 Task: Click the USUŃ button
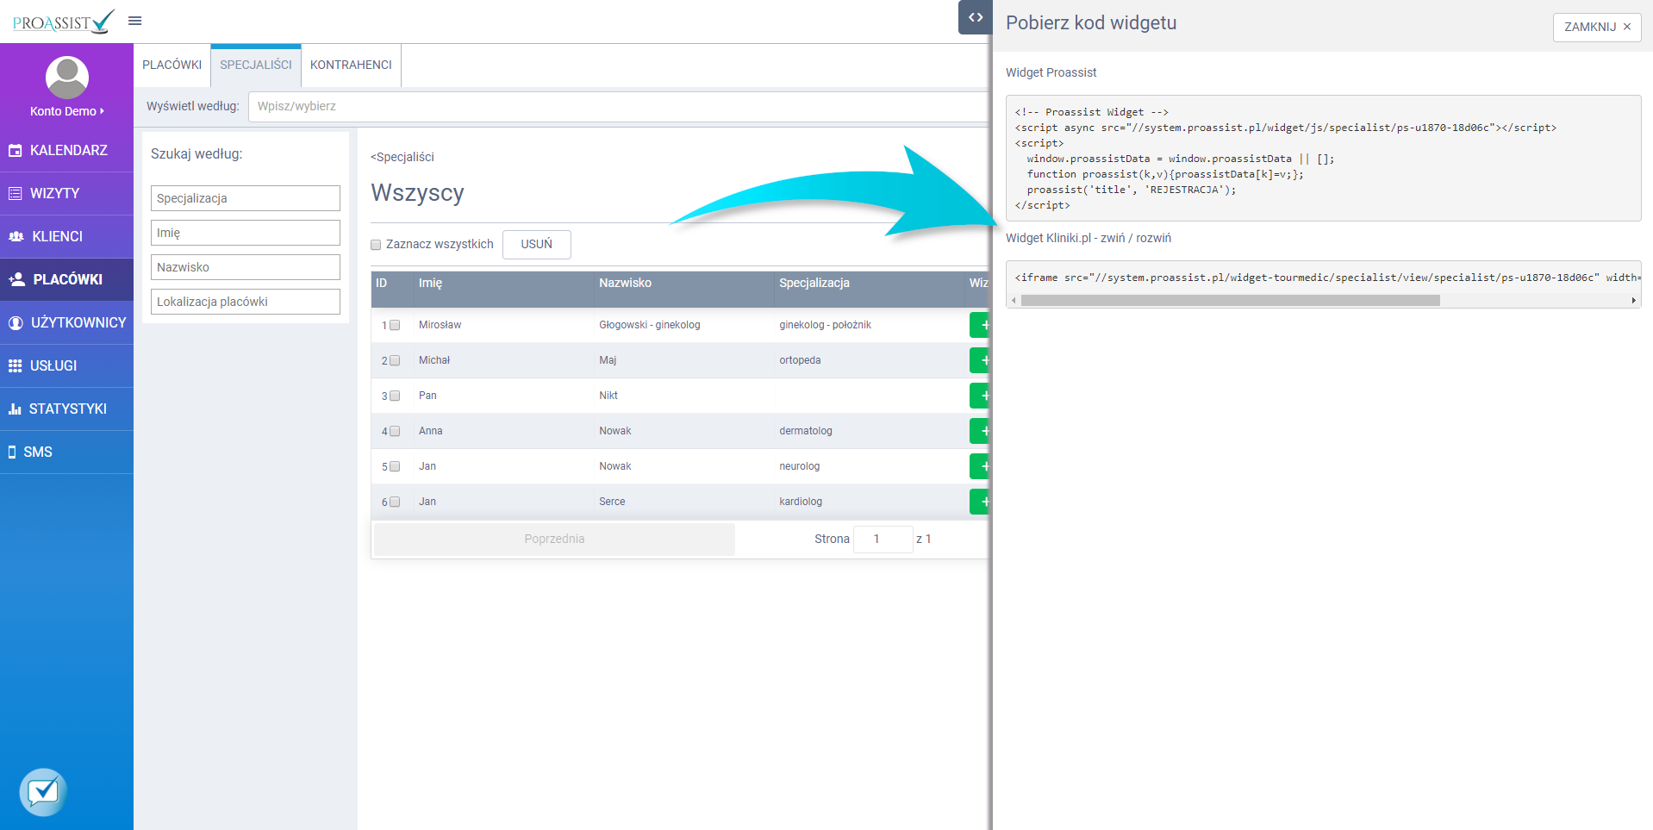point(536,244)
